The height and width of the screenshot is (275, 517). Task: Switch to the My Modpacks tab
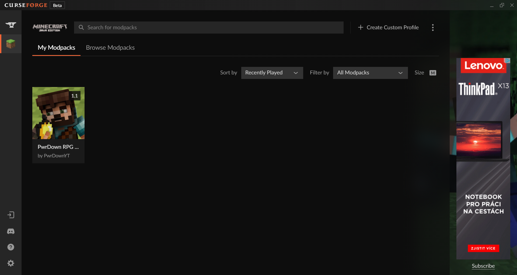[x=56, y=48]
